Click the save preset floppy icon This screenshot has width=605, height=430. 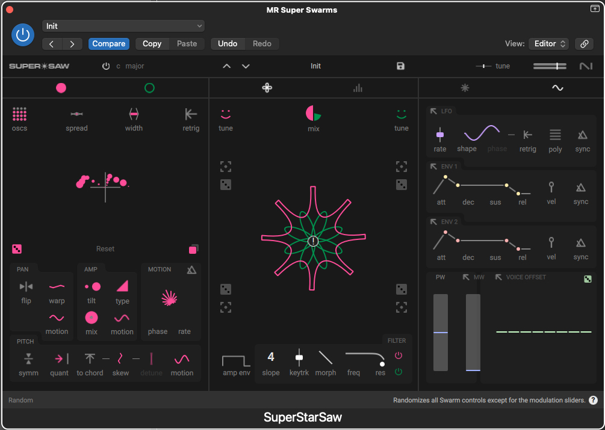[x=400, y=66]
